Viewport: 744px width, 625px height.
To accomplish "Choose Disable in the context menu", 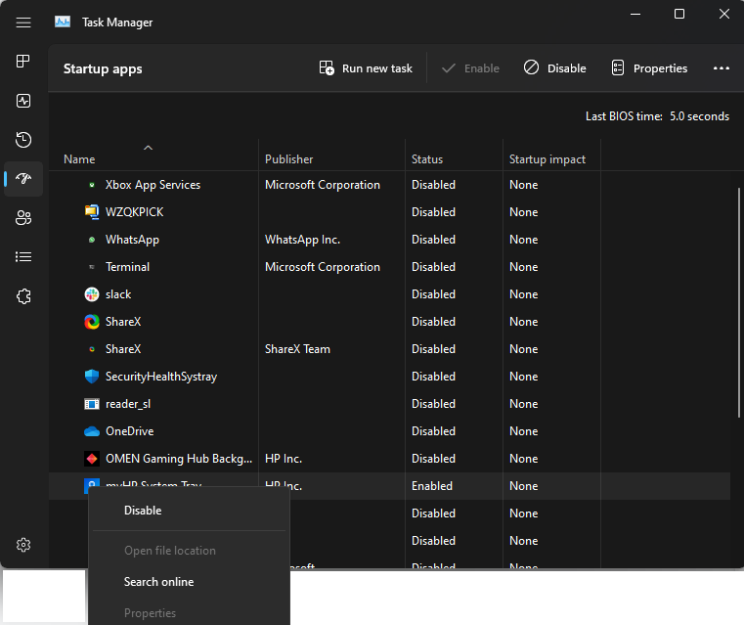I will coord(143,511).
